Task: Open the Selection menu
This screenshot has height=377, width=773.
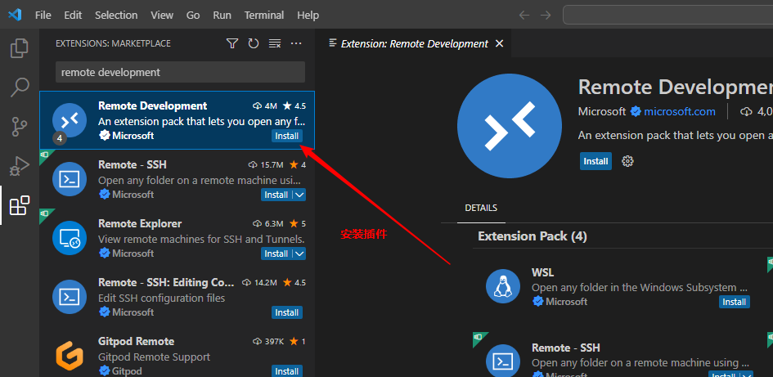Action: pos(116,16)
